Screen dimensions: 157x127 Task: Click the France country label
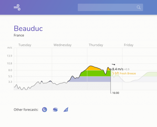tap(19, 35)
